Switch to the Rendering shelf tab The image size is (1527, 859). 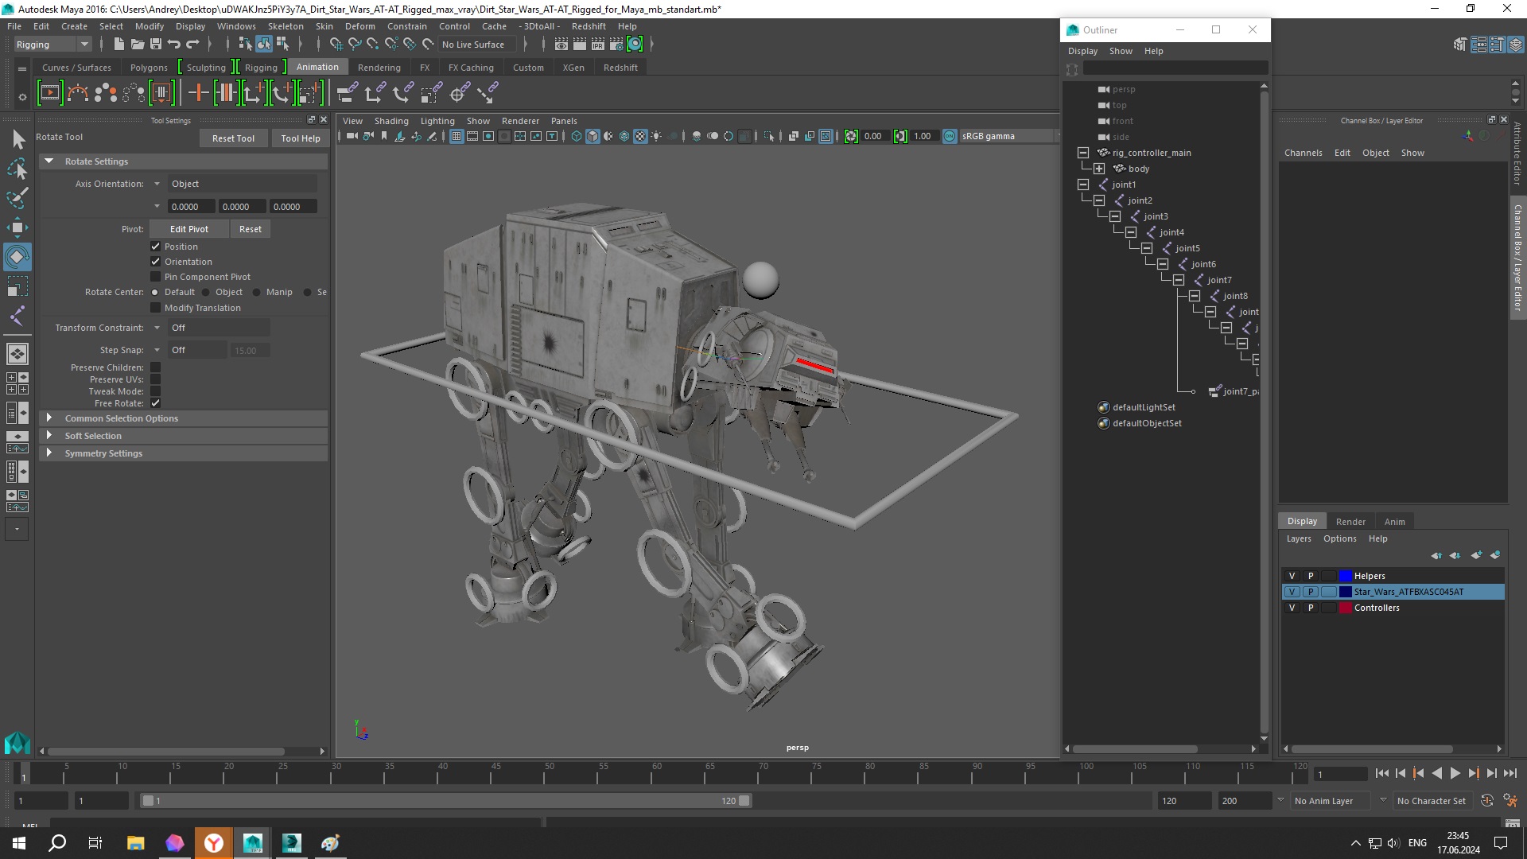[379, 68]
